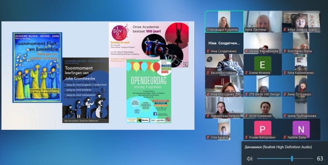Click muted mic icon beside Елена Фомина
Screen dimensions: 328x165
point(246,73)
